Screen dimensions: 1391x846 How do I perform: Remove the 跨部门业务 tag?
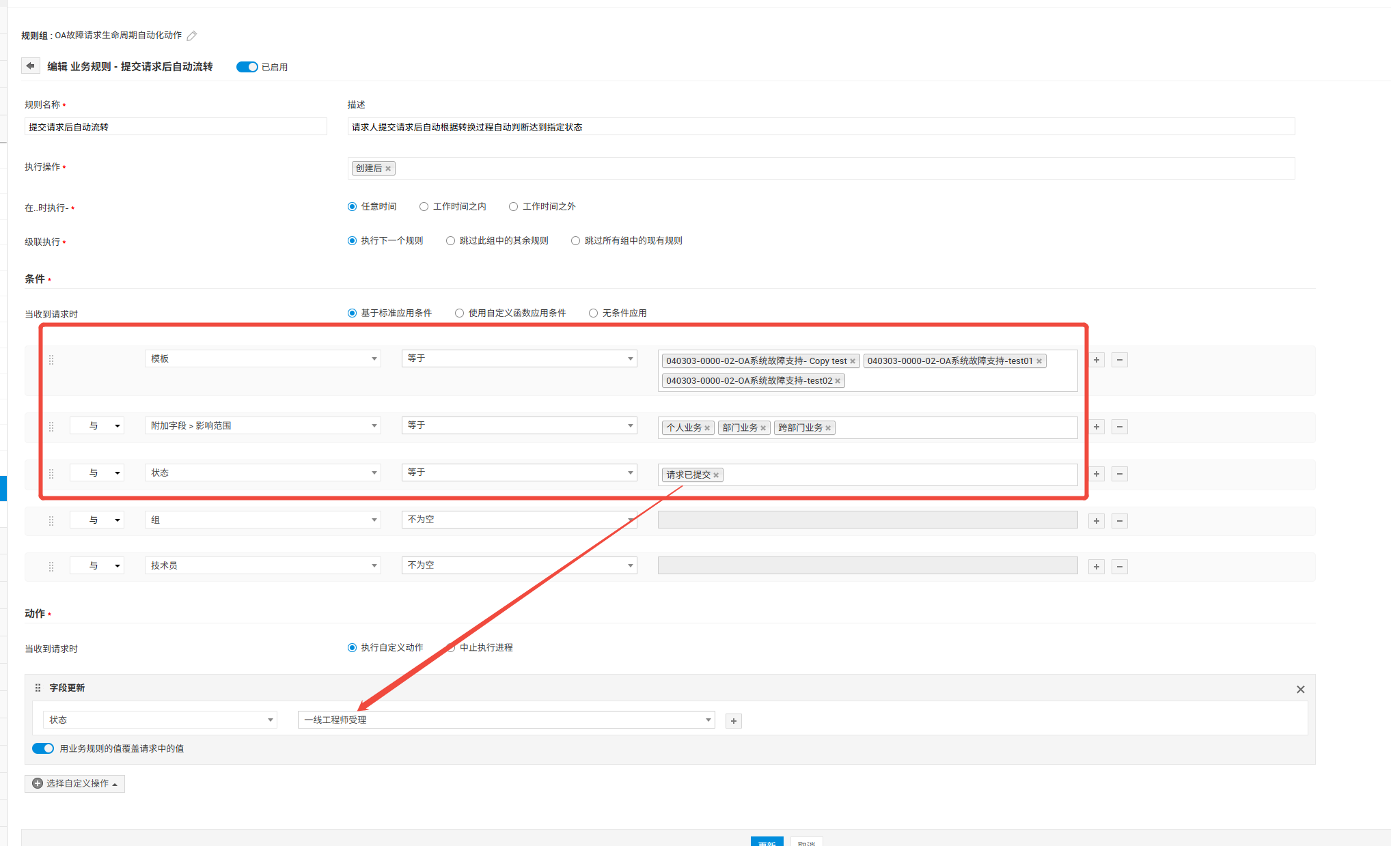pos(828,428)
